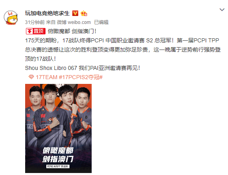
Task: Click the 俯瞰魔都 剑指澳门 slogan inside the poster
Action: [x=58, y=155]
